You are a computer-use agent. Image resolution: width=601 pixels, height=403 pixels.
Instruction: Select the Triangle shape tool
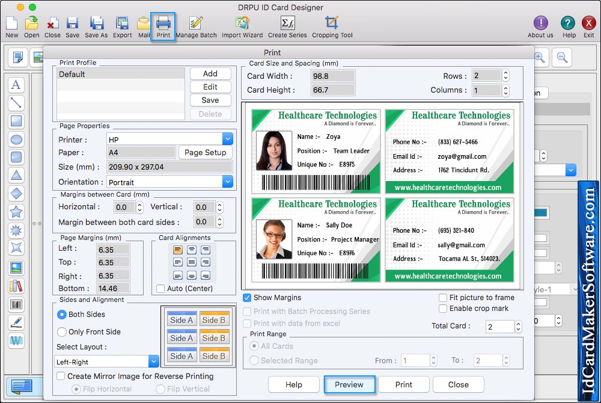point(16,175)
